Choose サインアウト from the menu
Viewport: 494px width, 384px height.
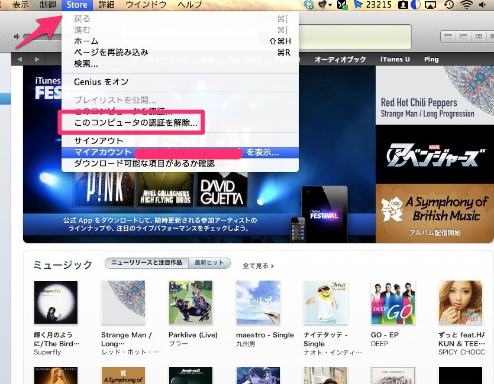click(180, 141)
